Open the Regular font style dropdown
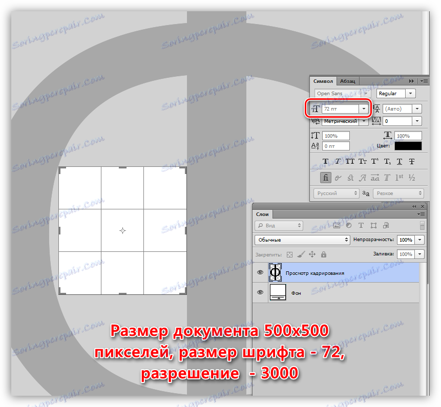This screenshot has width=441, height=407. pyautogui.click(x=411, y=94)
